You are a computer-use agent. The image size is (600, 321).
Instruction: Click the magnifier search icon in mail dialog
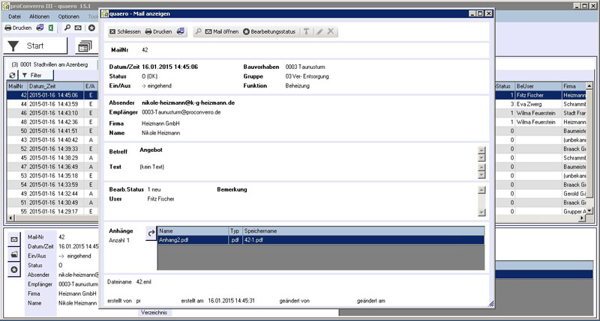[198, 32]
